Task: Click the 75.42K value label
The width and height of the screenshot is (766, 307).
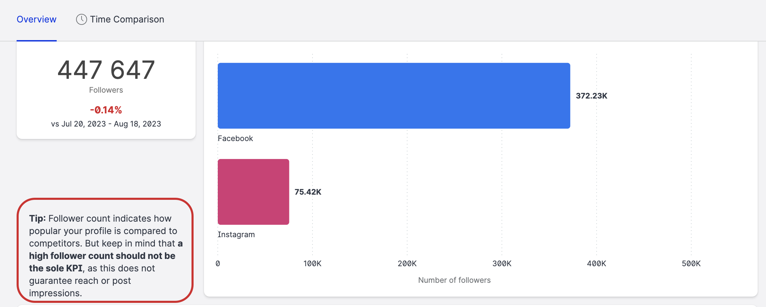Action: [308, 192]
